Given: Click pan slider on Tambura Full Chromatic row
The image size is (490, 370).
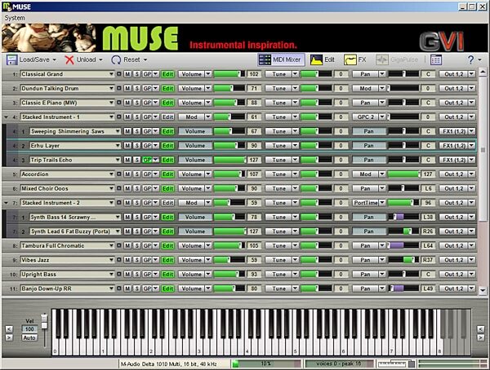Looking at the screenshot, I should (x=403, y=245).
